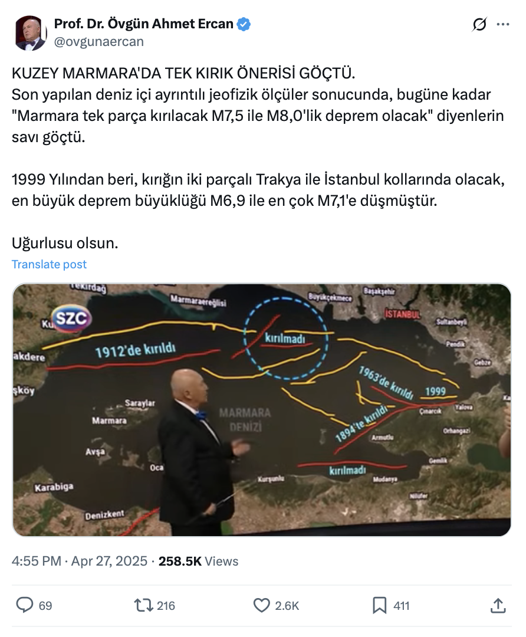Click the repost arrows icon
The image size is (526, 637).
143,605
